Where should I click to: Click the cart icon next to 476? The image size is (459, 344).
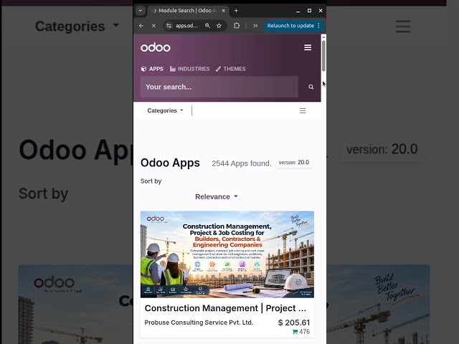tap(295, 332)
